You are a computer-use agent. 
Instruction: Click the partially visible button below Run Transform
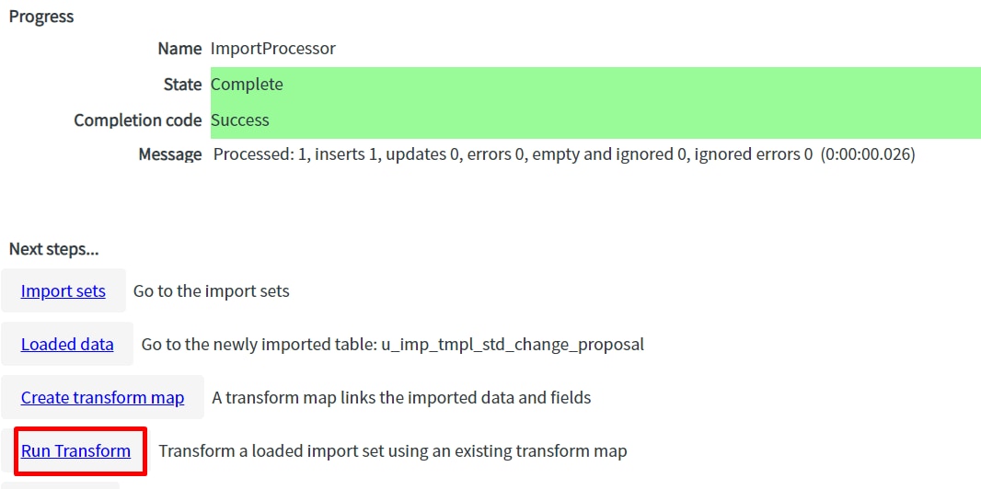(x=60, y=485)
